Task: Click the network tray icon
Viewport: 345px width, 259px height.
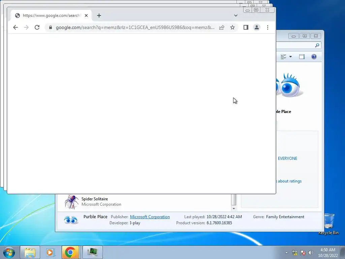Action: 294,253
